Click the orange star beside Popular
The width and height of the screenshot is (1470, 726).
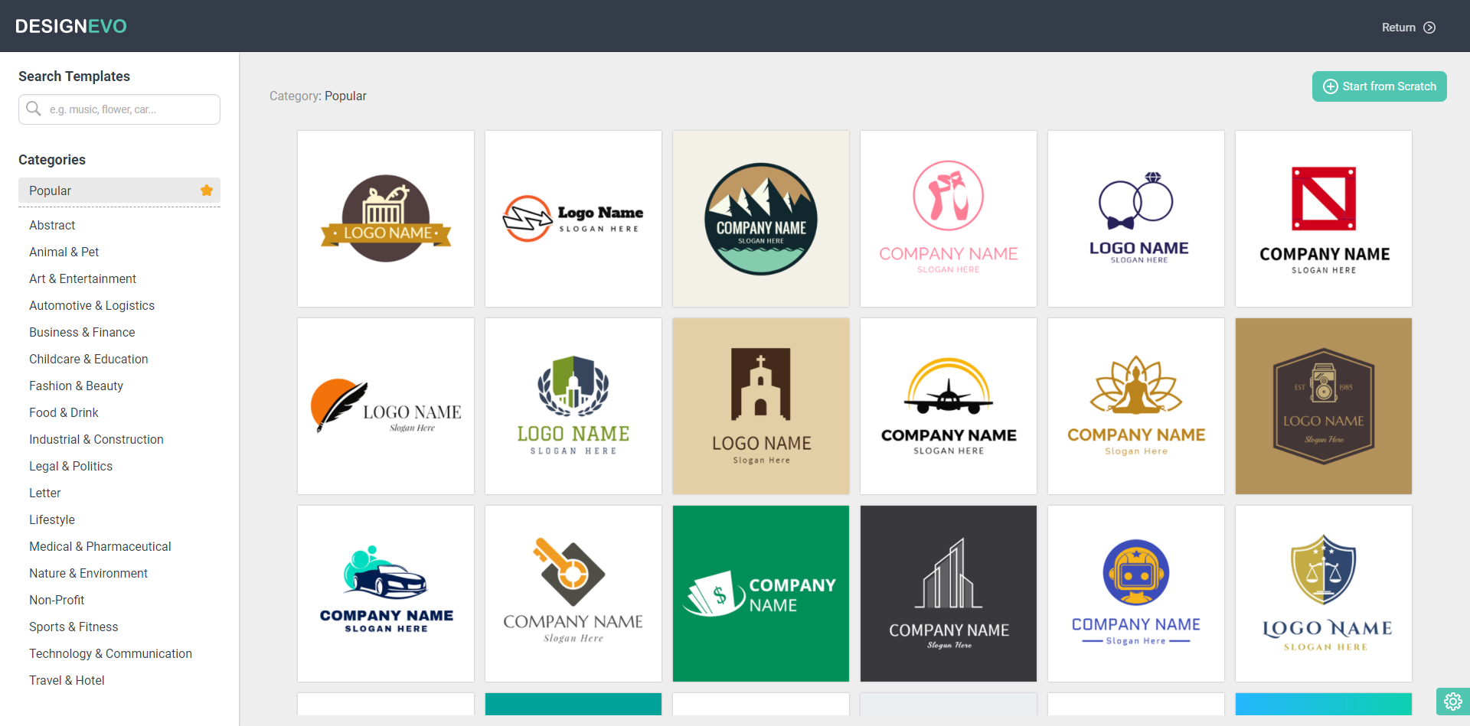click(x=207, y=190)
